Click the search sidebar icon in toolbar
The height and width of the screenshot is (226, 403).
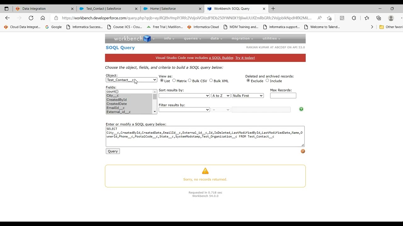tap(342, 18)
